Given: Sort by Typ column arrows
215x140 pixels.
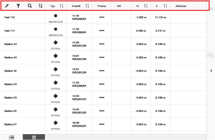Looking at the screenshot, I should pos(62,6).
